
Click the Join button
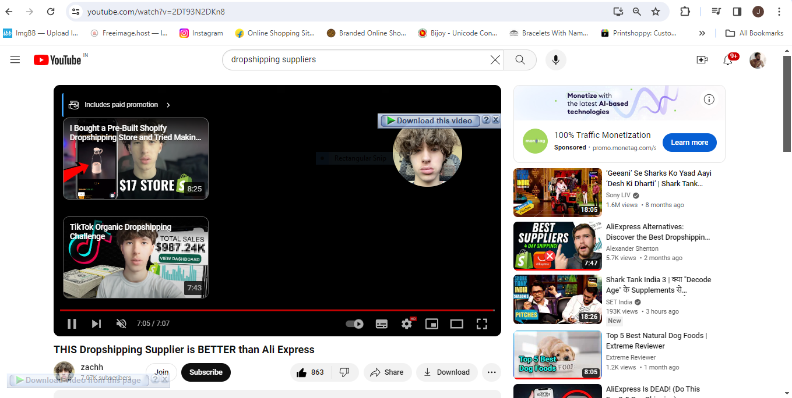click(161, 372)
